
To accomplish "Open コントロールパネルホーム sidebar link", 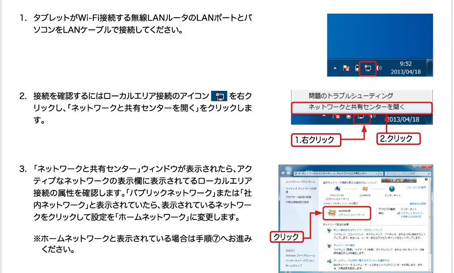I will [301, 182].
